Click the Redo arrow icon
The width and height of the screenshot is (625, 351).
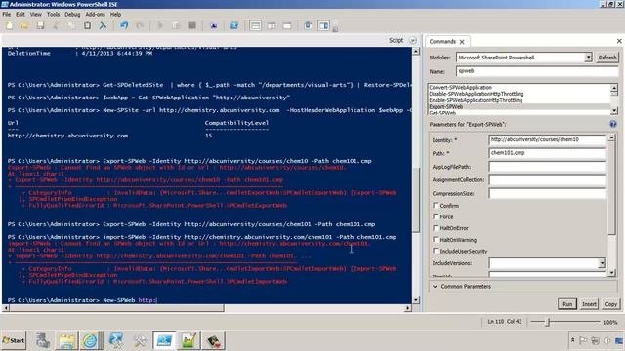tap(140, 26)
